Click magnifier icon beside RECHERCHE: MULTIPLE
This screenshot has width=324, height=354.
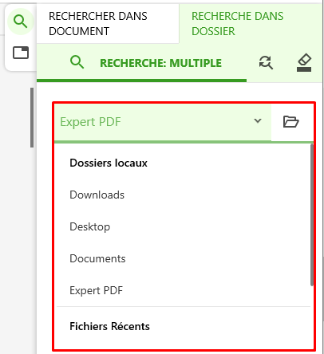pos(77,62)
